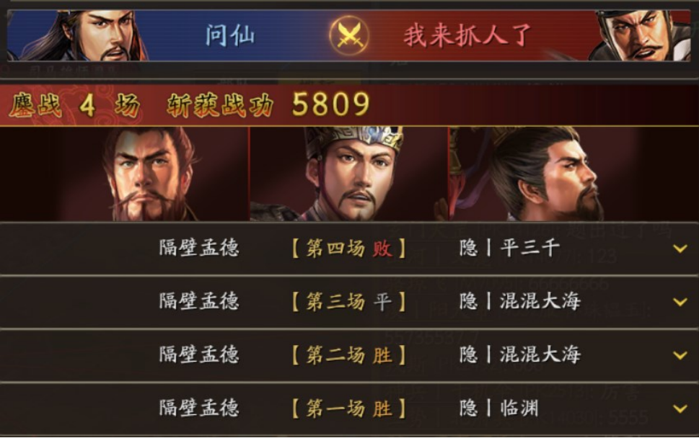The height and width of the screenshot is (438, 699).
Task: Click 隔壁孟德 in the fourth battle row
Action: [x=199, y=248]
